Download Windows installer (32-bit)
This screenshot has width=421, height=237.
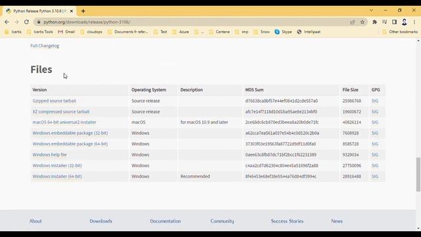(x=57, y=165)
